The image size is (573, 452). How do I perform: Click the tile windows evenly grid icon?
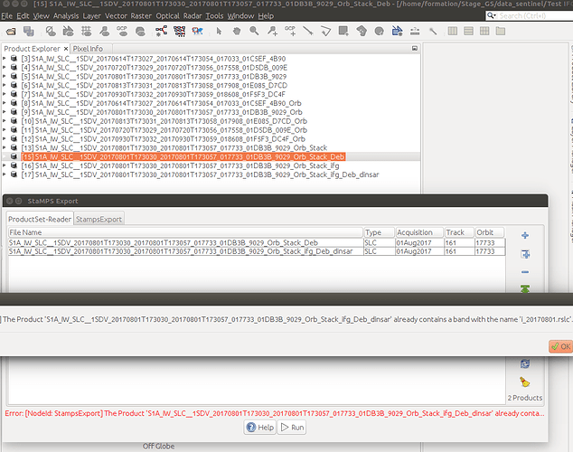[484, 32]
